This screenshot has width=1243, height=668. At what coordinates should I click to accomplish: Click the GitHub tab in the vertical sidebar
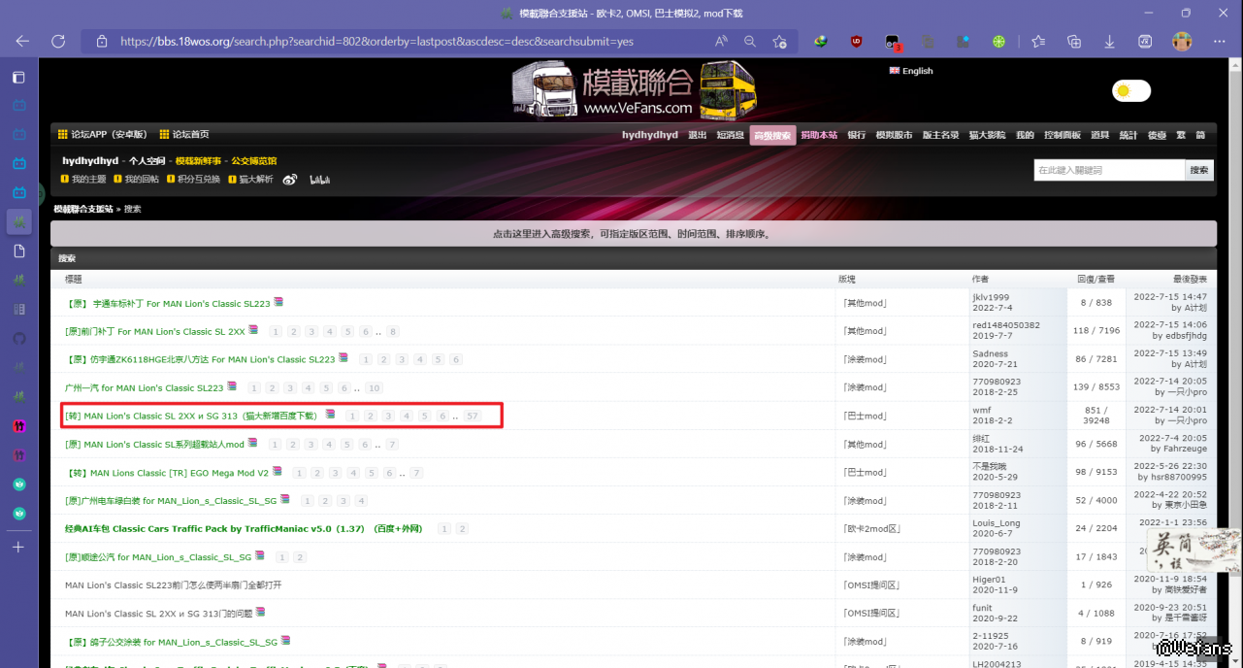click(18, 339)
